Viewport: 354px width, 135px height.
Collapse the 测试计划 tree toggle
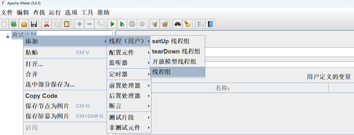coord(2,35)
